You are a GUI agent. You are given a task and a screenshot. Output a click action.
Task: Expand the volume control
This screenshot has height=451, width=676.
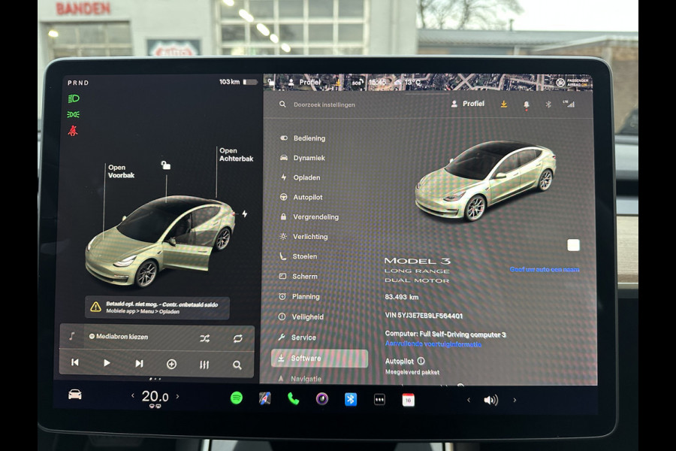click(492, 399)
